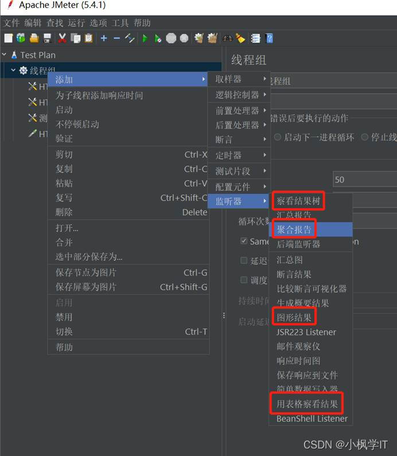Image resolution: width=397 pixels, height=456 pixels.
Task: Click the Open file toolbar icon
Action: click(x=34, y=38)
